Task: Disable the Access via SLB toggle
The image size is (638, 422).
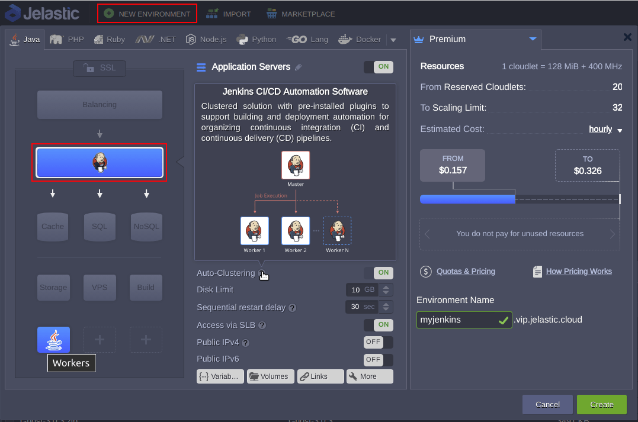Action: (x=379, y=324)
